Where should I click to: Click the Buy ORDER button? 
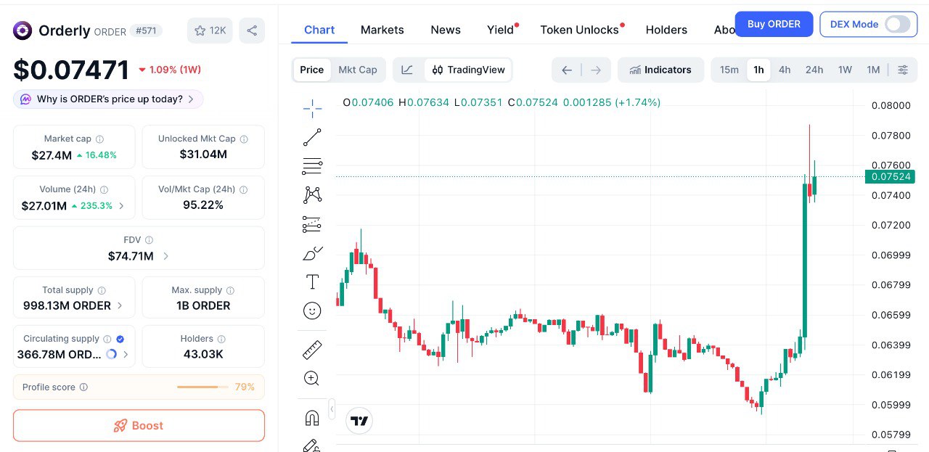[774, 24]
